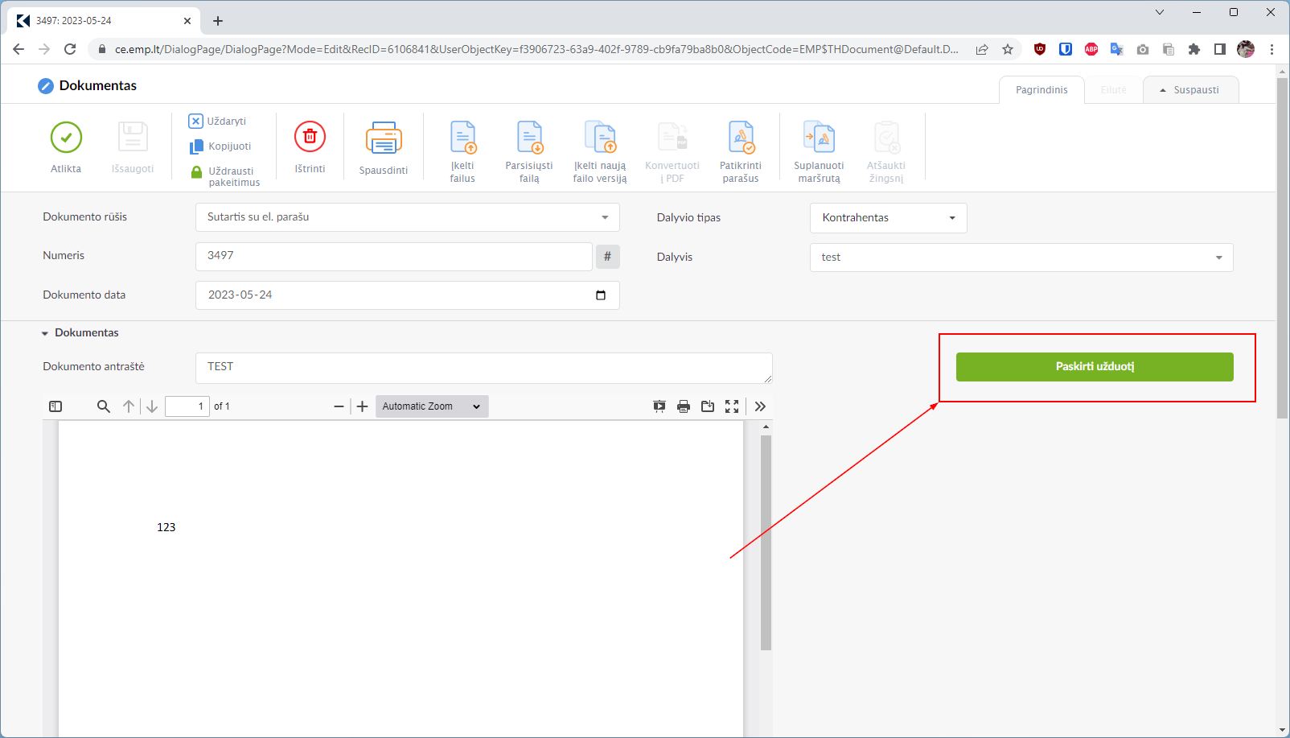Click Patikrinti parašus icon
The width and height of the screenshot is (1290, 738).
[741, 138]
